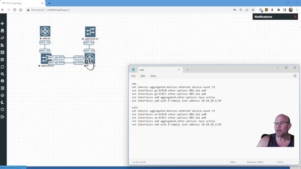Go forward in the browser

8,10
